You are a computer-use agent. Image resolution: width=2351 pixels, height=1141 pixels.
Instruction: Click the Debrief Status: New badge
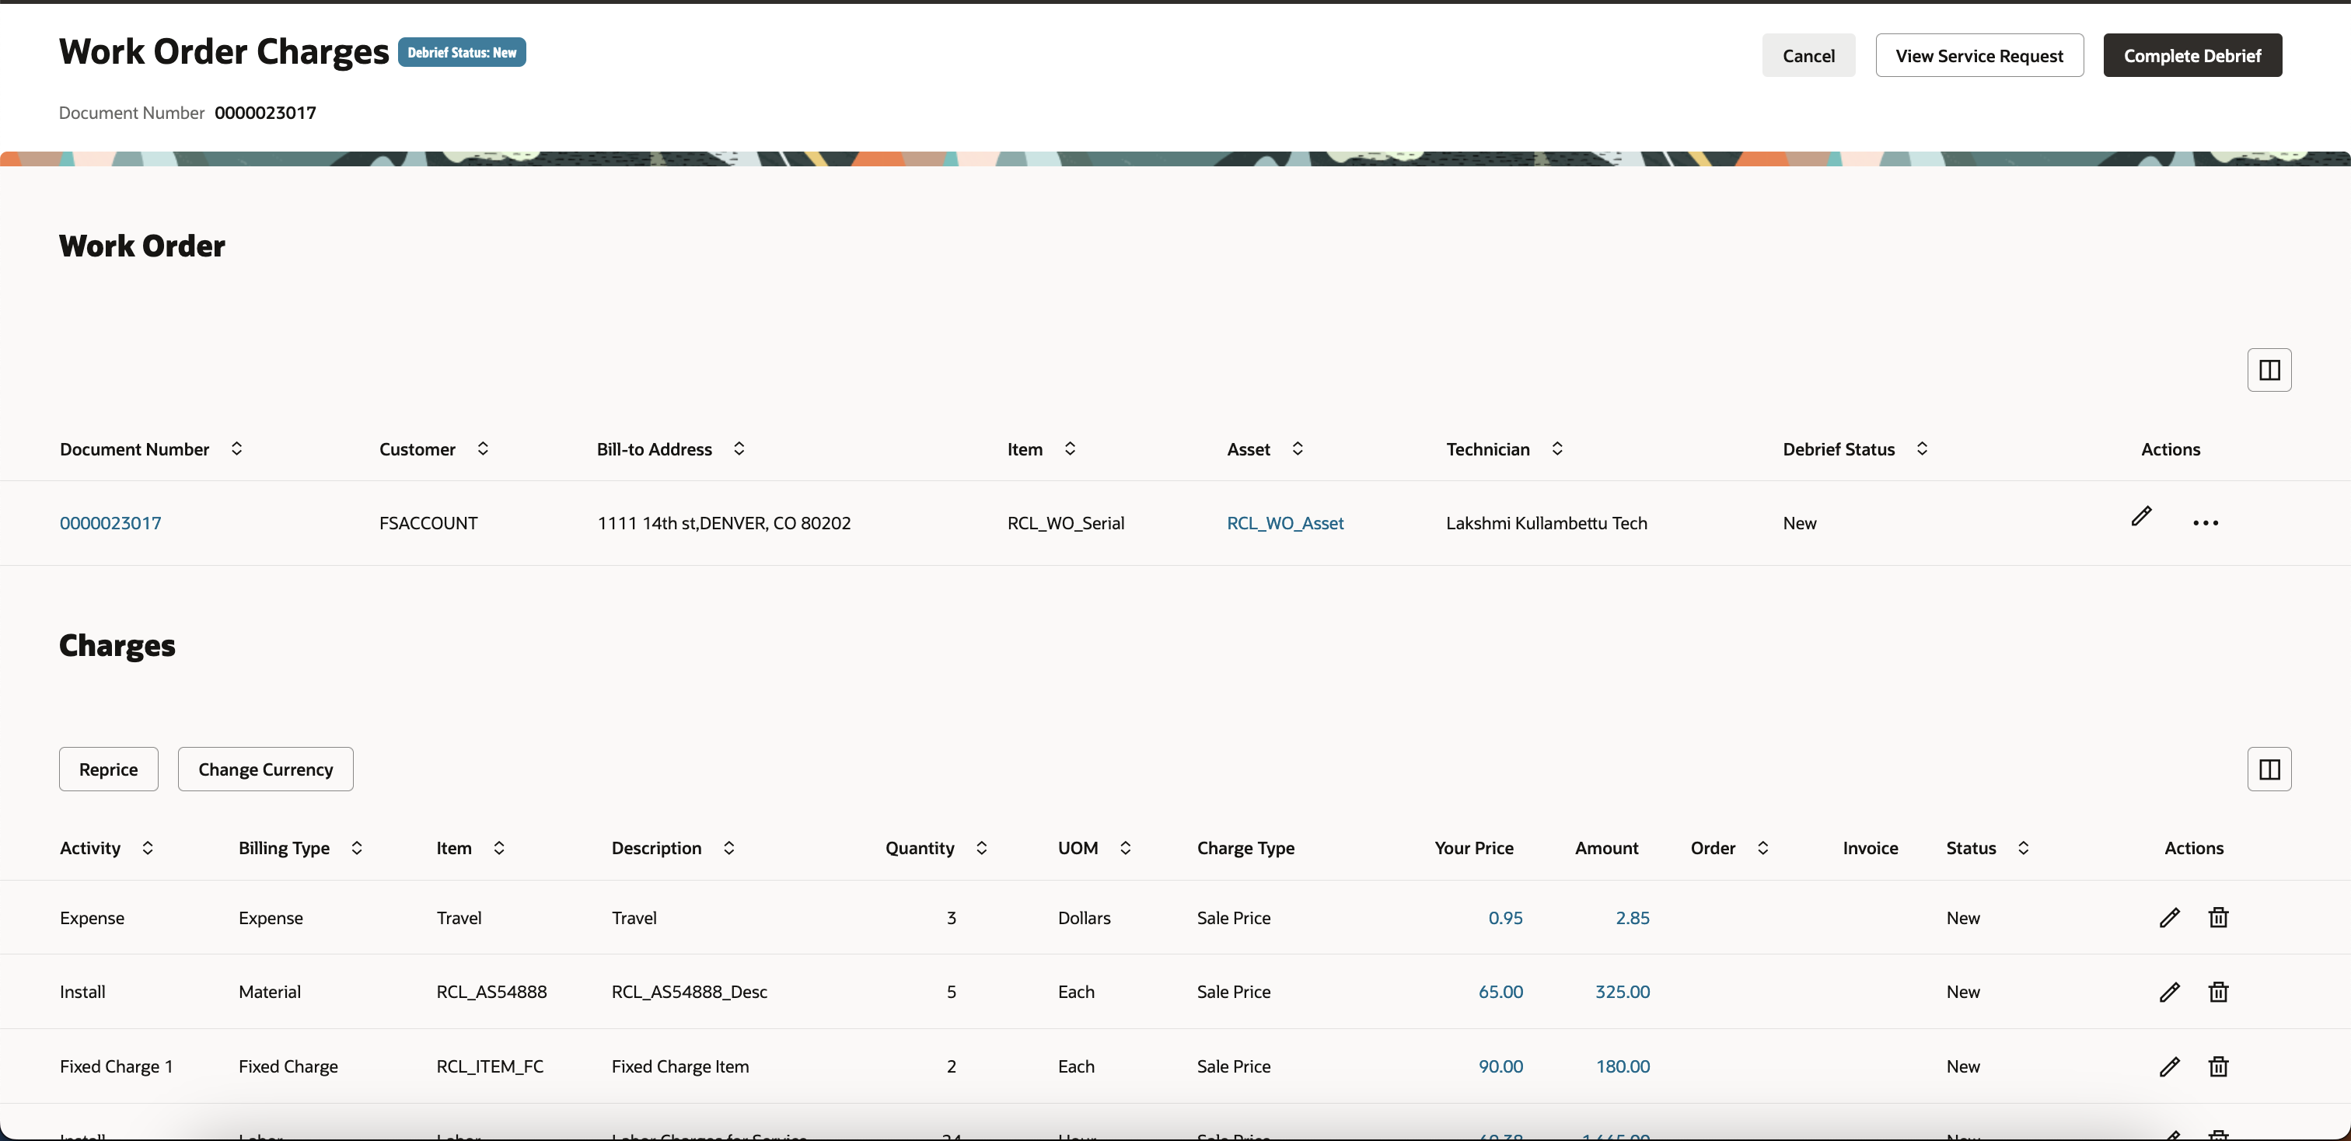tap(462, 52)
